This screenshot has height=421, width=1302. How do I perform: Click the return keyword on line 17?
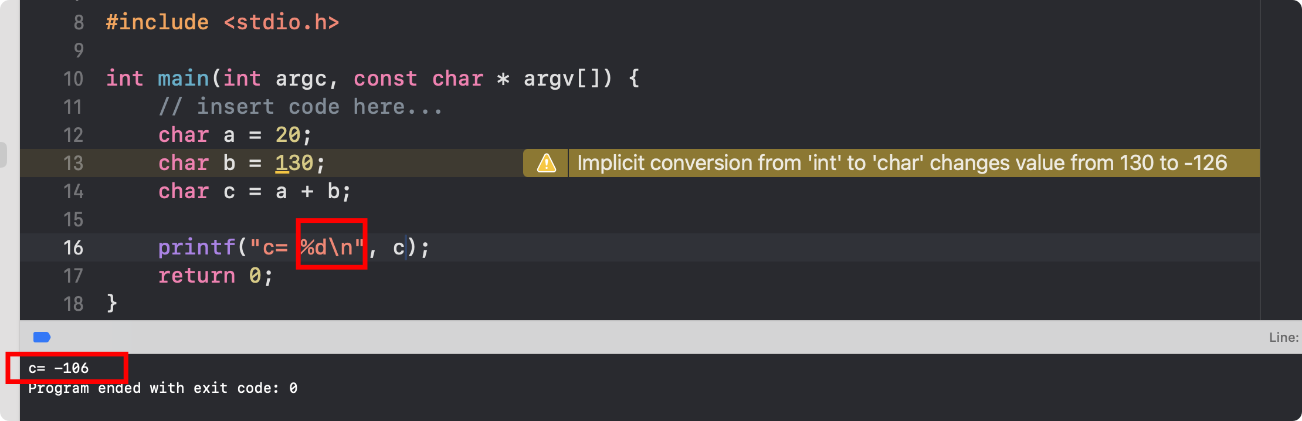(196, 276)
